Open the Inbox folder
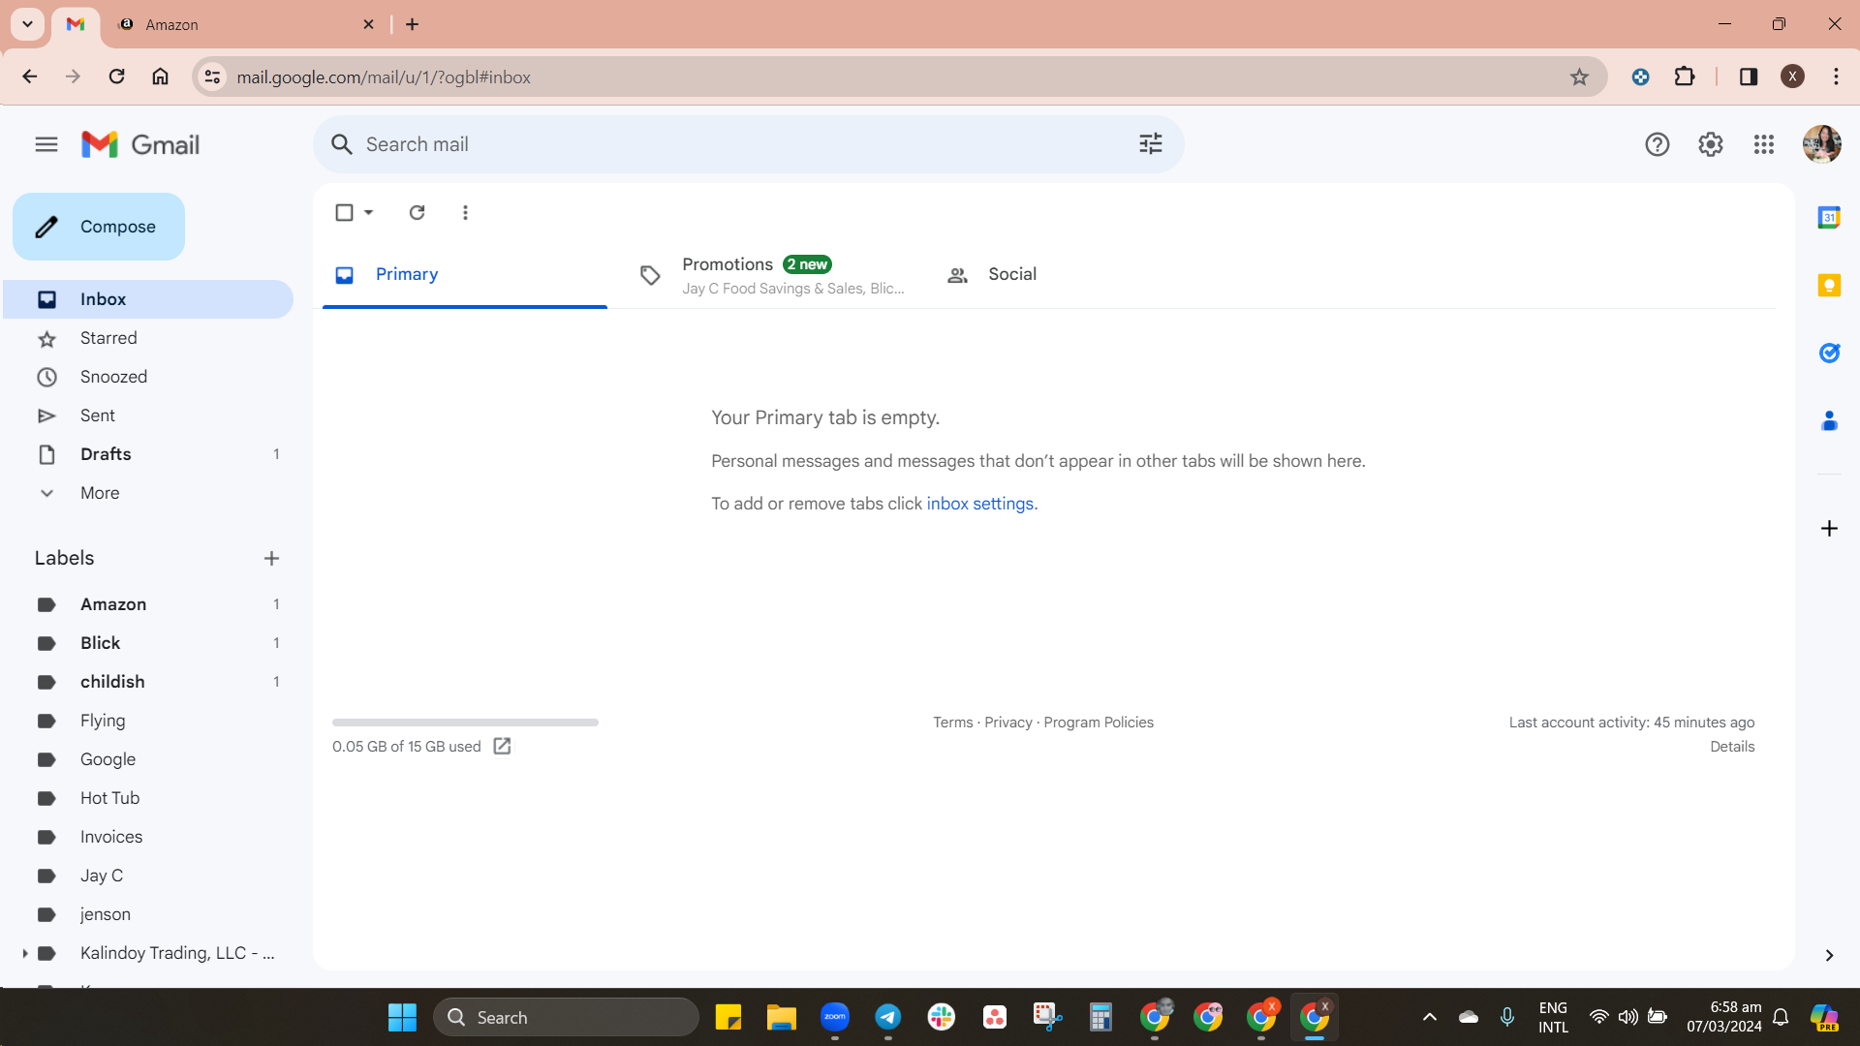Viewport: 1860px width, 1046px height. point(148,299)
